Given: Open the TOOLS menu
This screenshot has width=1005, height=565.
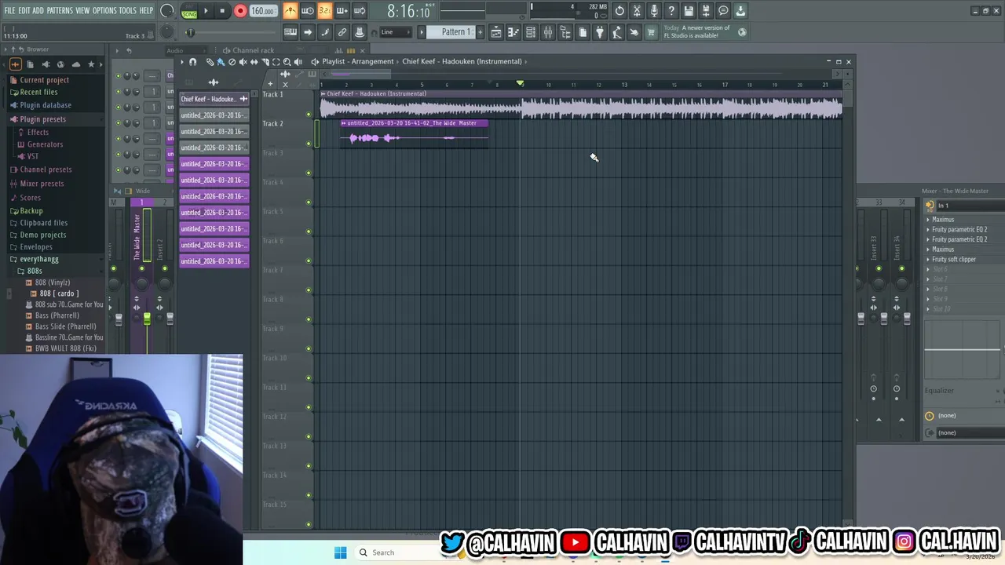Looking at the screenshot, I should (x=128, y=10).
